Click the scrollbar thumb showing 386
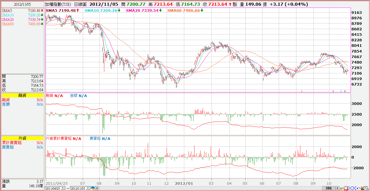The width and height of the screenshot is (370, 191). point(329,188)
